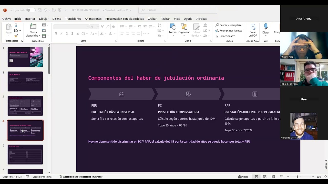Open quick access toolbar customization arrow
Viewport: 328px width, 184px height.
[x=66, y=10]
